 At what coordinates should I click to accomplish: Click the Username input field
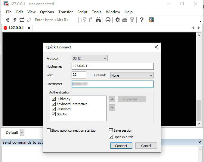click(x=113, y=84)
